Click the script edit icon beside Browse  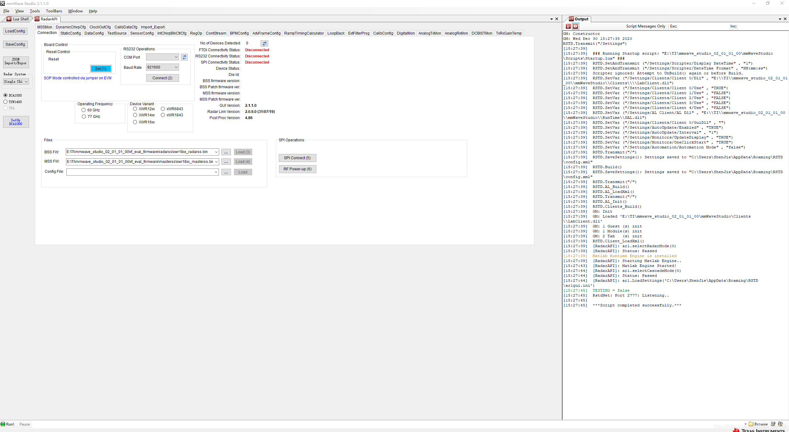coord(773,424)
